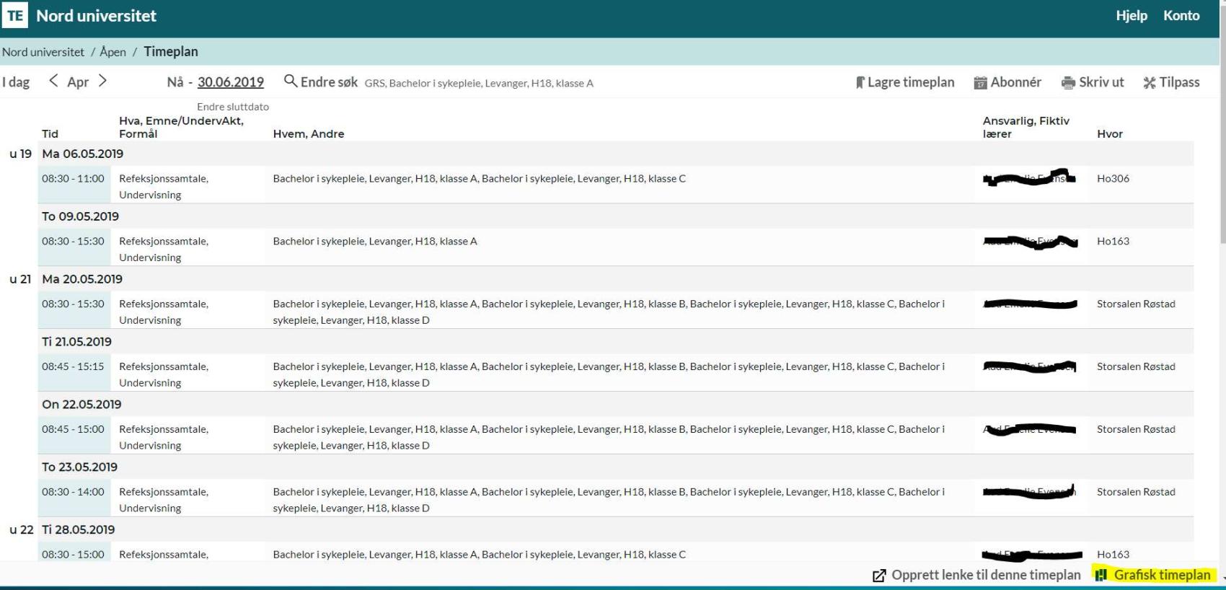Jump to today with I dag
Viewport: 1226px width, 590px height.
click(16, 82)
